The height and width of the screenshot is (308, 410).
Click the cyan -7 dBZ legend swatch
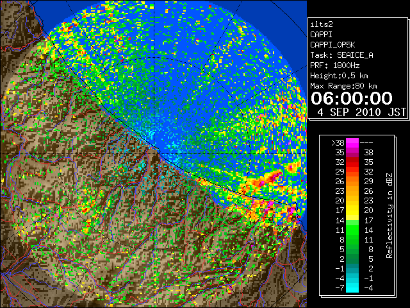pyautogui.click(x=352, y=287)
